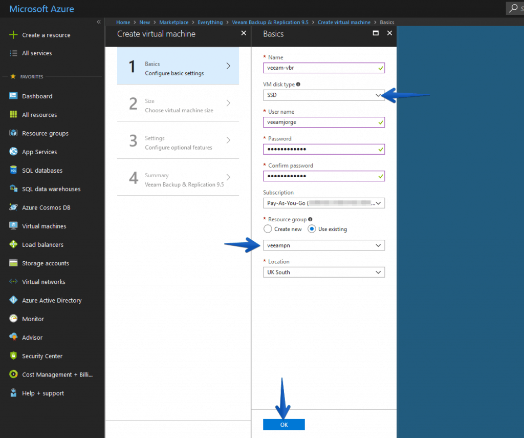Viewport: 524px width, 438px height.
Task: Click the Password input field
Action: tap(324, 149)
